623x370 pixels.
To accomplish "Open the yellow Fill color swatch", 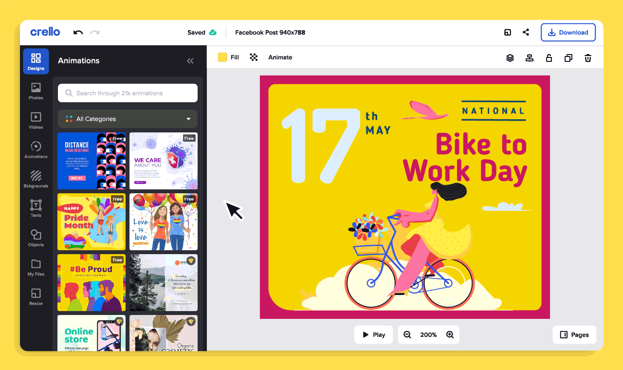I will coord(222,57).
